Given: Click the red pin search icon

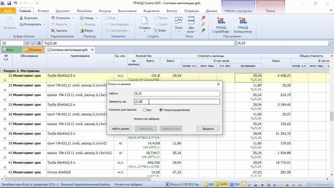Looking at the screenshot, I should coord(203,18).
